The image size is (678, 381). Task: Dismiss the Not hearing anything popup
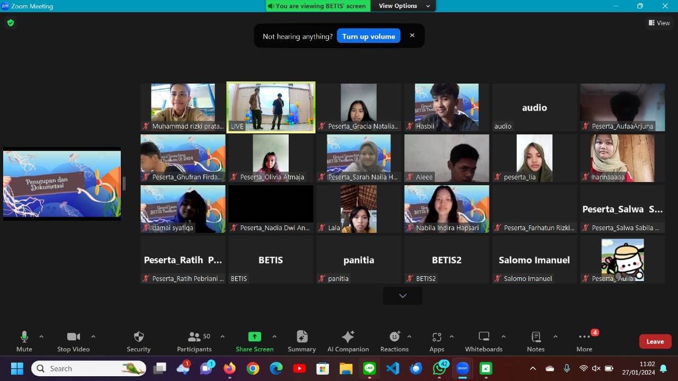pyautogui.click(x=412, y=35)
